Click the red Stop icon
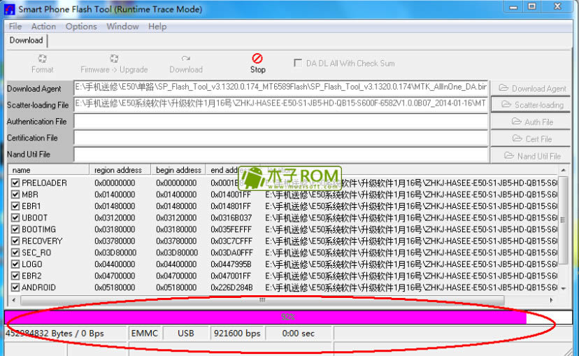 tap(257, 59)
